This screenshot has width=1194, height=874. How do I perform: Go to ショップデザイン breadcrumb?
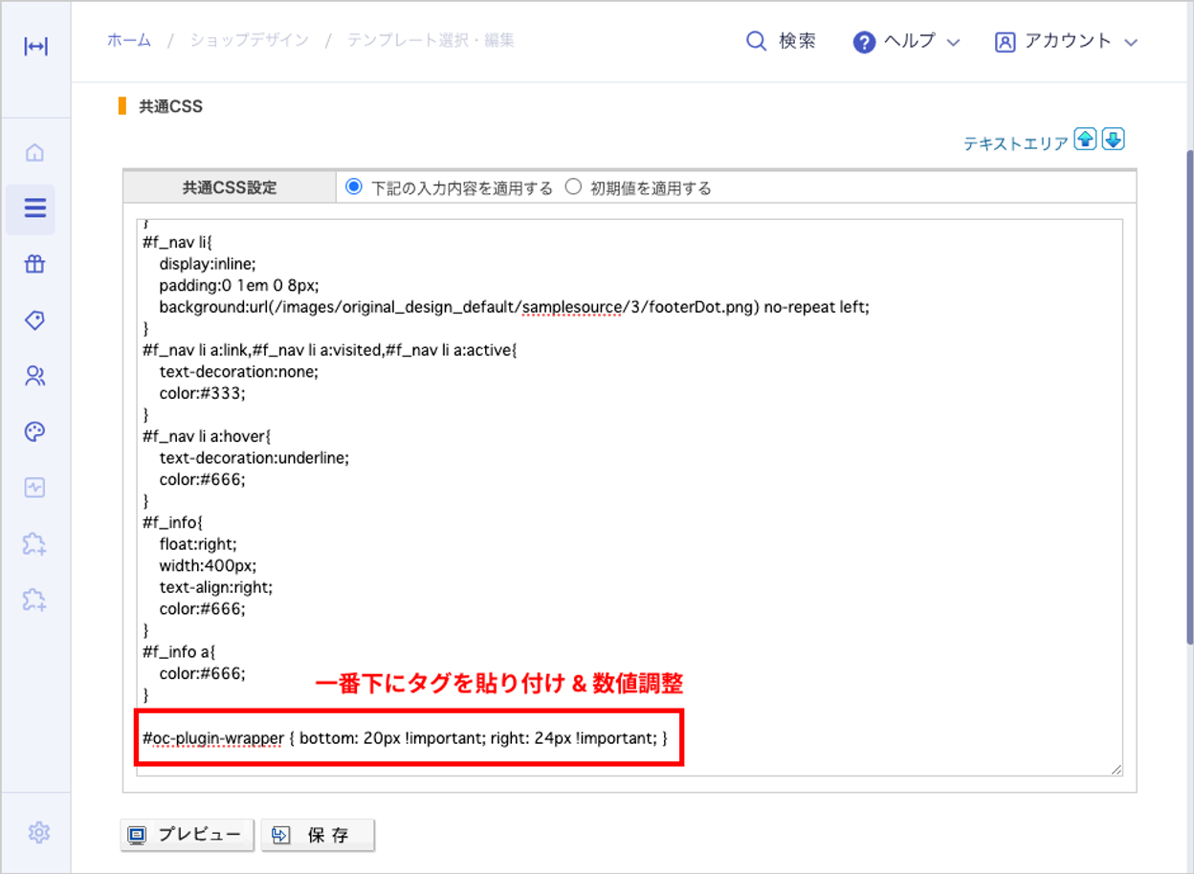click(x=249, y=40)
